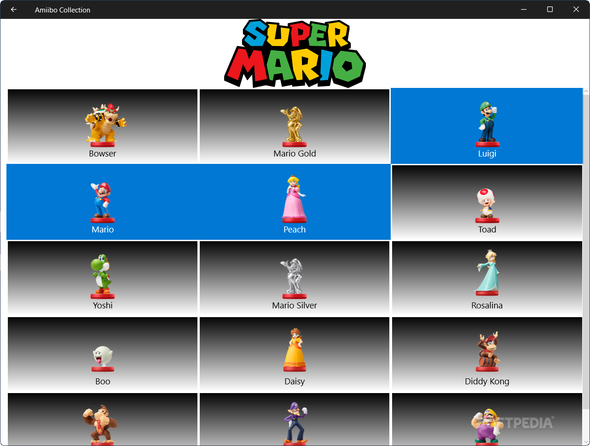Select the Mario Silver amiibo figure
590x446 pixels.
click(295, 278)
